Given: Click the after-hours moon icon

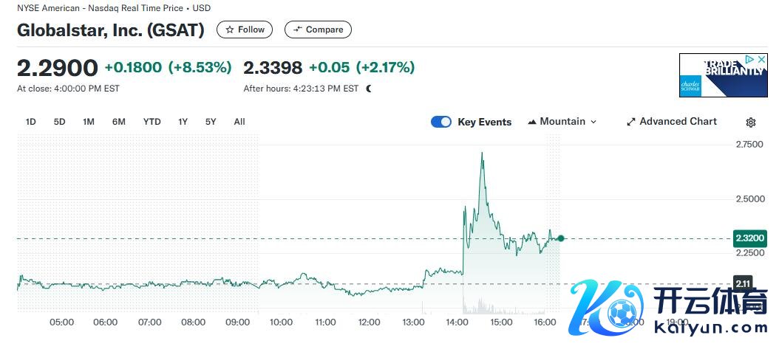Looking at the screenshot, I should click(369, 89).
